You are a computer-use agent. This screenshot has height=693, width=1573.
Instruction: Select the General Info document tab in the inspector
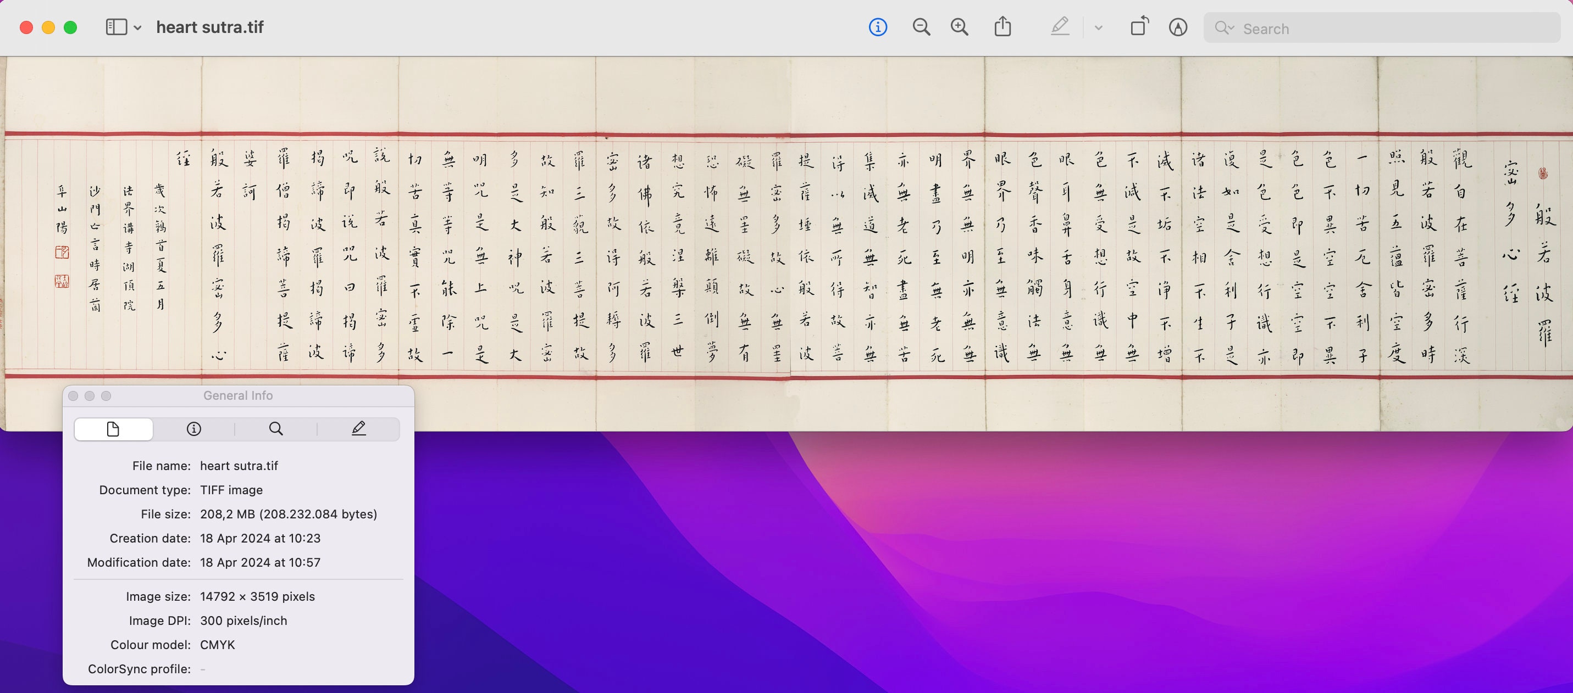click(x=113, y=428)
